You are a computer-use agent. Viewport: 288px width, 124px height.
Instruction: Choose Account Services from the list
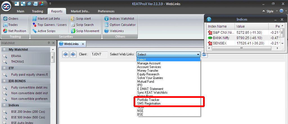coord(168,67)
